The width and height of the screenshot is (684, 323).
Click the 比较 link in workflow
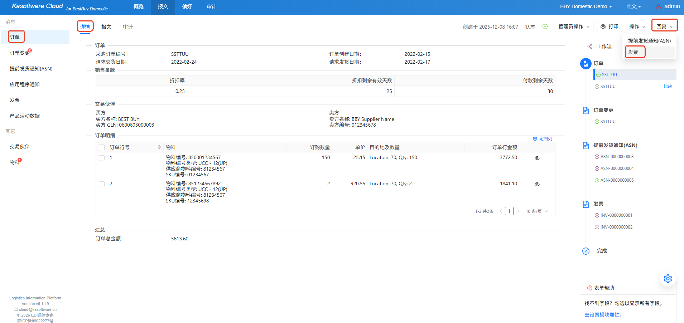tap(668, 87)
